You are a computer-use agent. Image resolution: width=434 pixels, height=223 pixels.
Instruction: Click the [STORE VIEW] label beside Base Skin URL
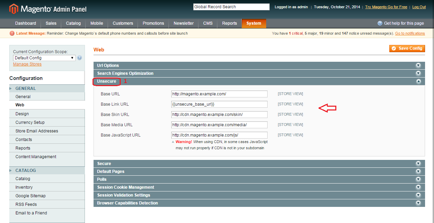(290, 114)
